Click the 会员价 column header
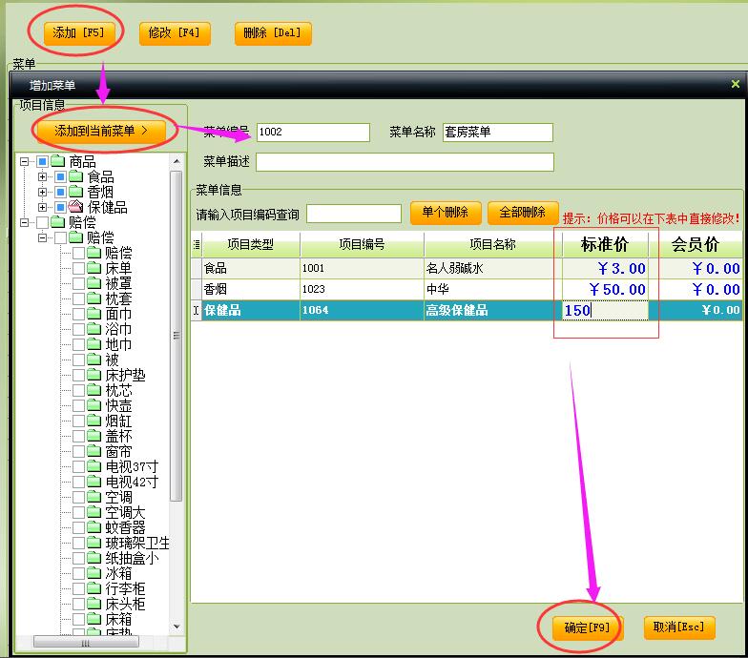Image resolution: width=748 pixels, height=658 pixels. pyautogui.click(x=696, y=244)
